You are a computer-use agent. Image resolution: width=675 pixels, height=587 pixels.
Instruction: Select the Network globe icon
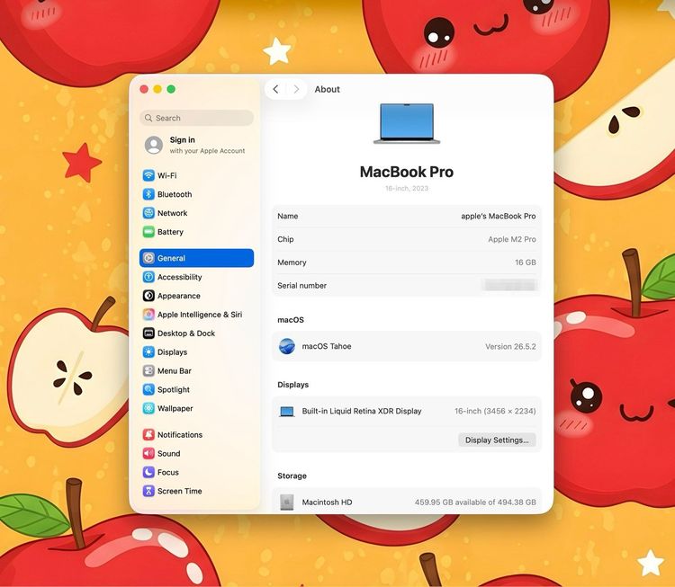148,213
